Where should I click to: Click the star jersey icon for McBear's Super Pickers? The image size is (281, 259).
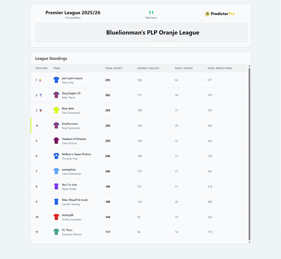pos(56,156)
